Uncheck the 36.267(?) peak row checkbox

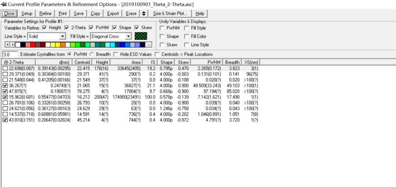pos(5,86)
